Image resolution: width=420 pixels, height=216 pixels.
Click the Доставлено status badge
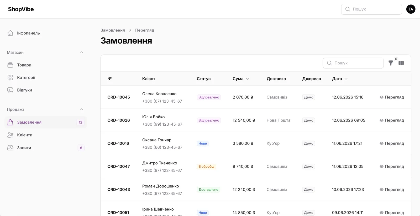click(x=208, y=190)
